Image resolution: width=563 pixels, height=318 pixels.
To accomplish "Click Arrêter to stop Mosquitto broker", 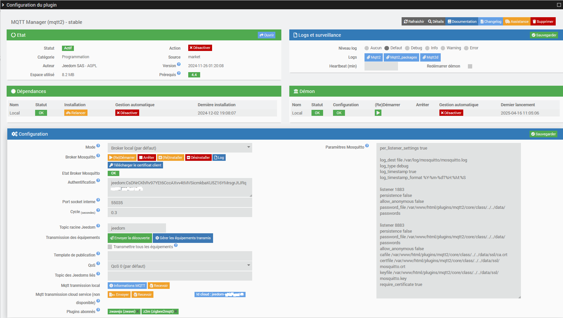I will [146, 158].
